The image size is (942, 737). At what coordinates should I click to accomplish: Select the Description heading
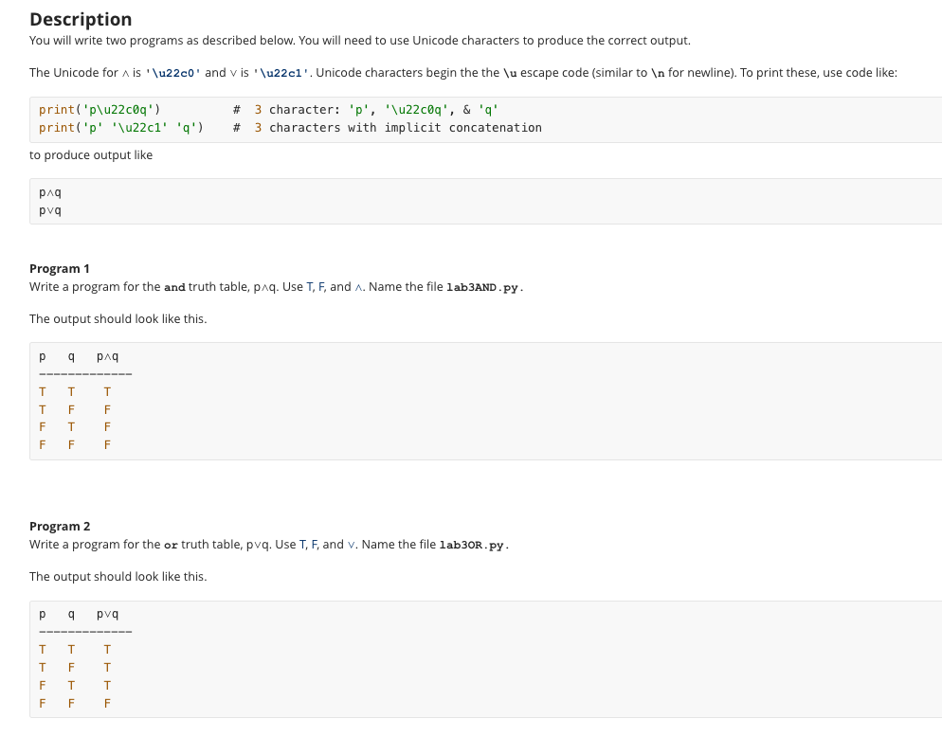pyautogui.click(x=80, y=19)
